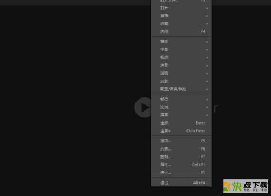
Task: Open the 帧位 (Frame size) submenu
Action: (x=182, y=99)
